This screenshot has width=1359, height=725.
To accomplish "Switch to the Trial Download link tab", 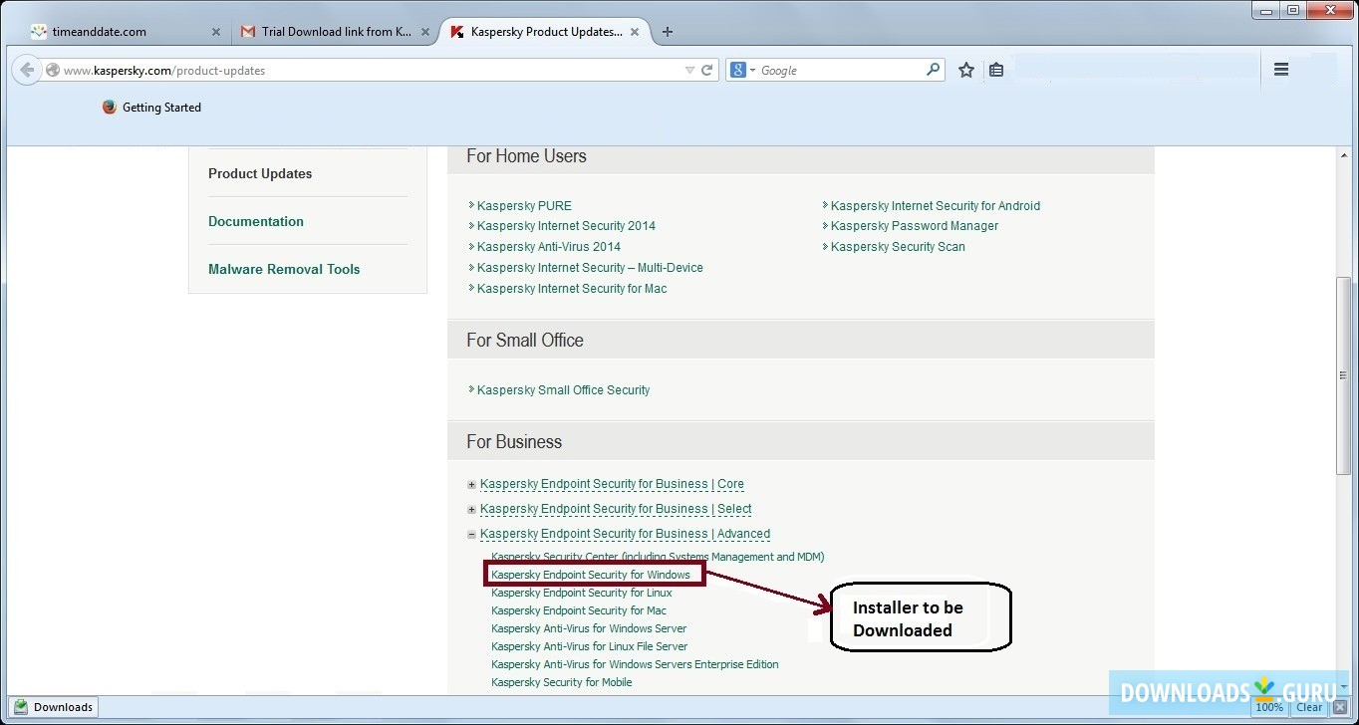I will pos(337,32).
